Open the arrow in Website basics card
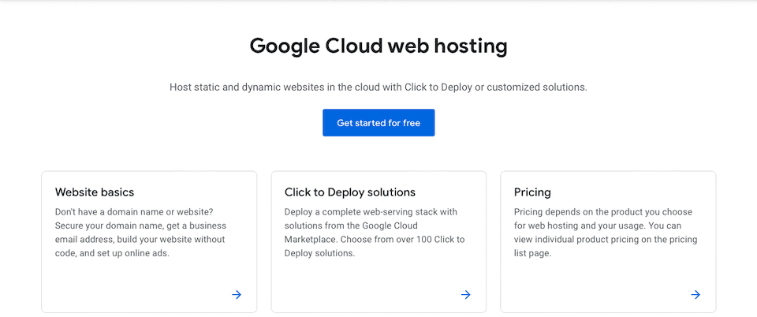 click(x=237, y=295)
